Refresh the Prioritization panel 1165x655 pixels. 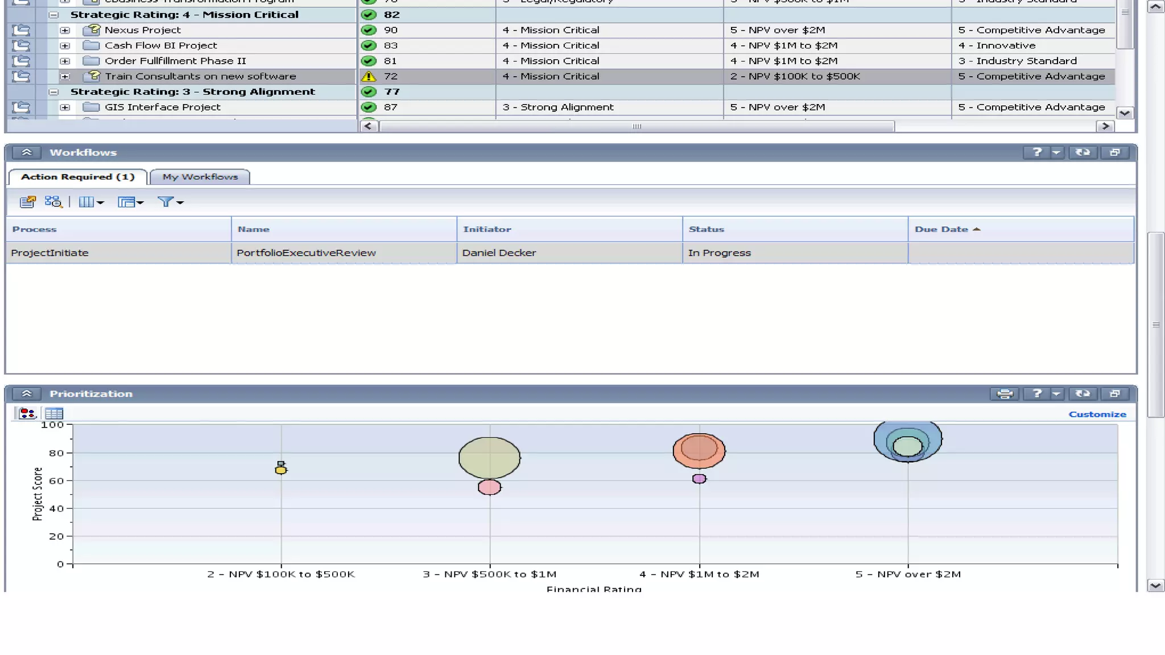coord(1082,394)
